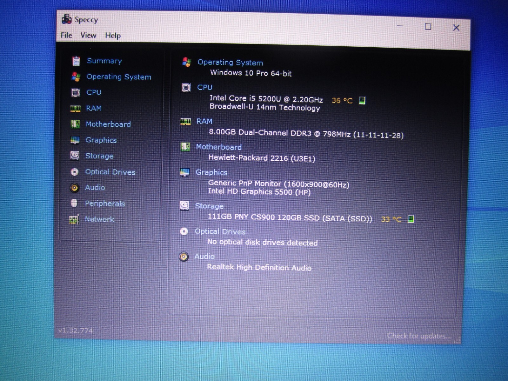Select Summary in the sidebar
Viewport: 508px width, 381px height.
click(x=104, y=61)
